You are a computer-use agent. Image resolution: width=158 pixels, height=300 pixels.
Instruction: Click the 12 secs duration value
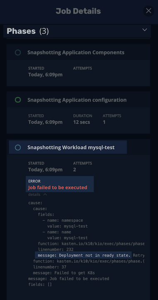click(81, 122)
